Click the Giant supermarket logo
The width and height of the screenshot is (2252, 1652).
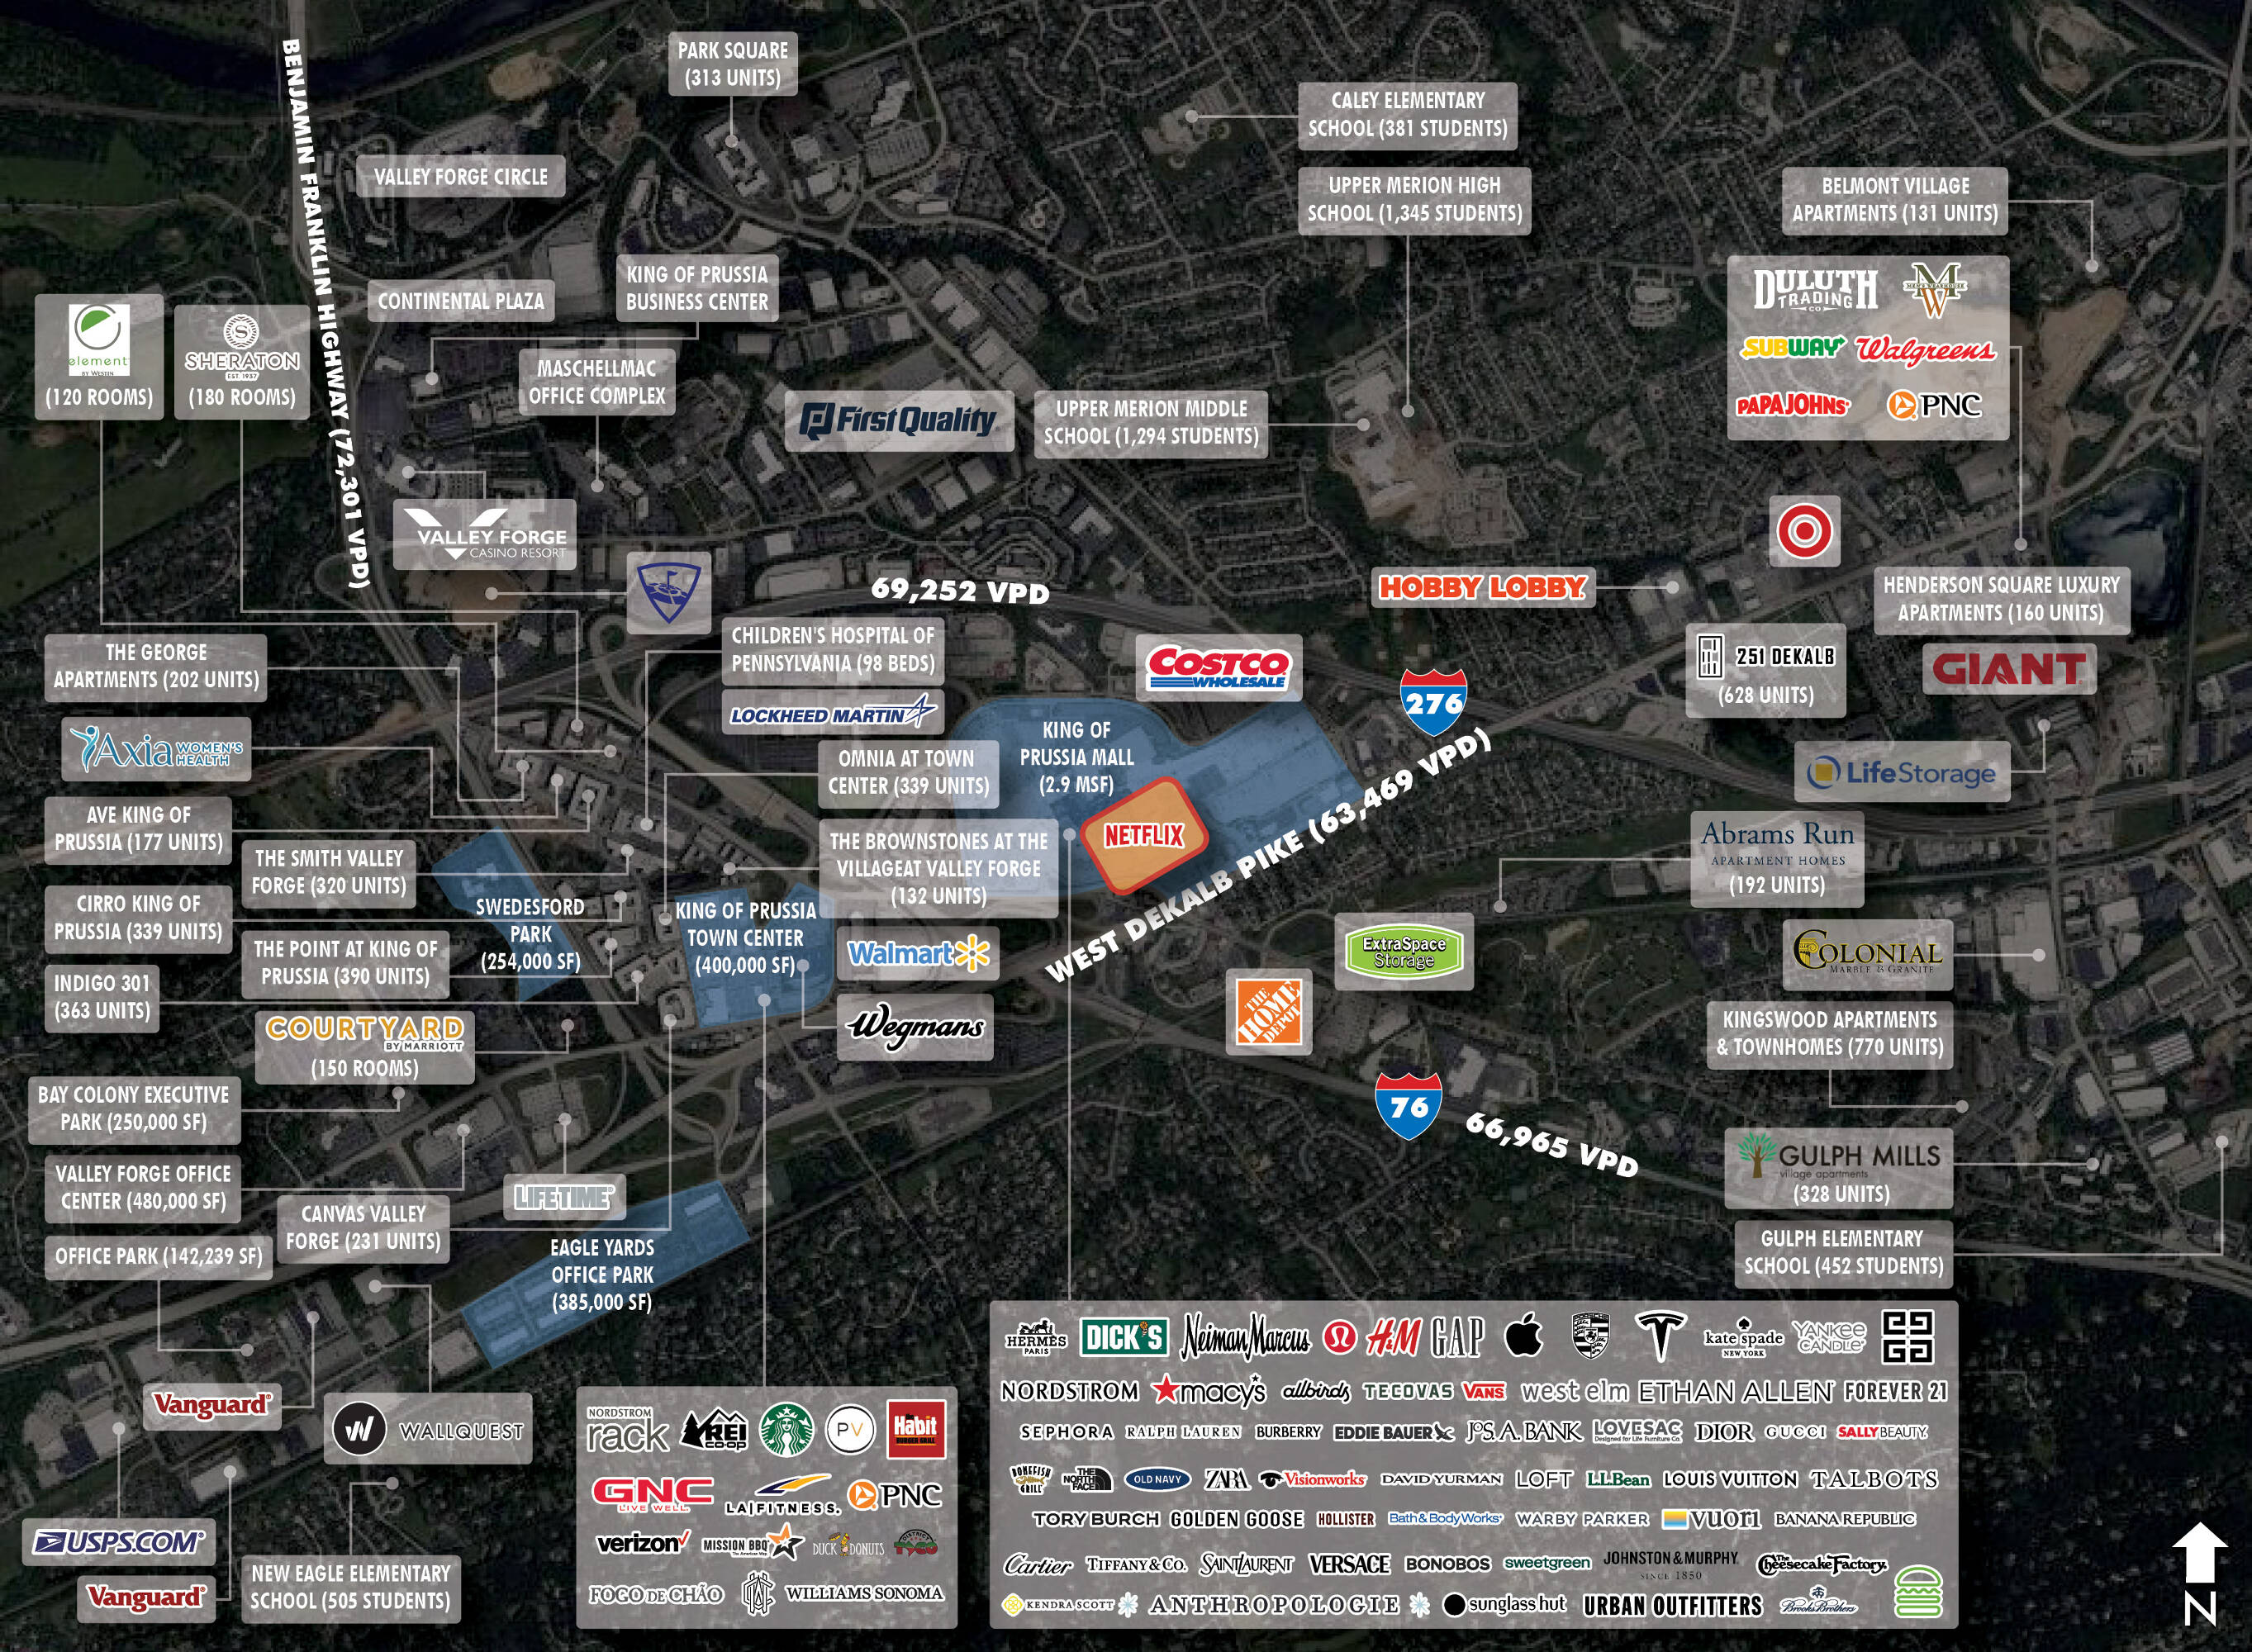[x=2009, y=669]
